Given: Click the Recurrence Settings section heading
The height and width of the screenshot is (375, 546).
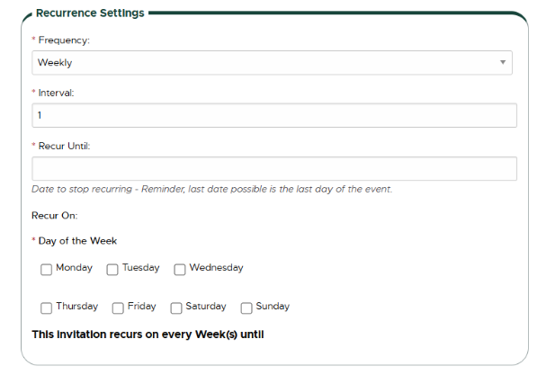Looking at the screenshot, I should tap(90, 13).
